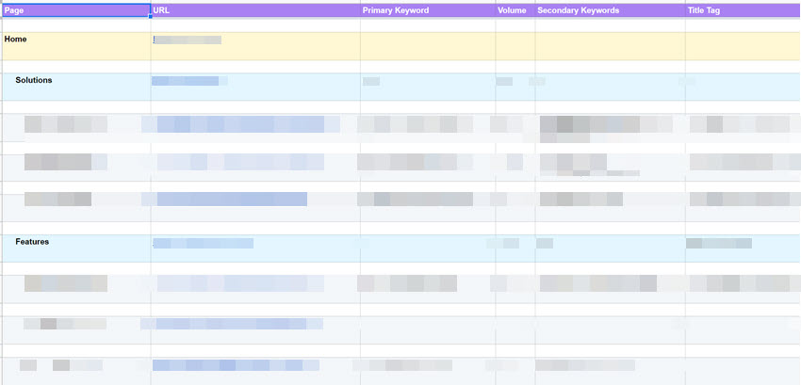
Task: Select the Home page cell
Action: tap(74, 45)
